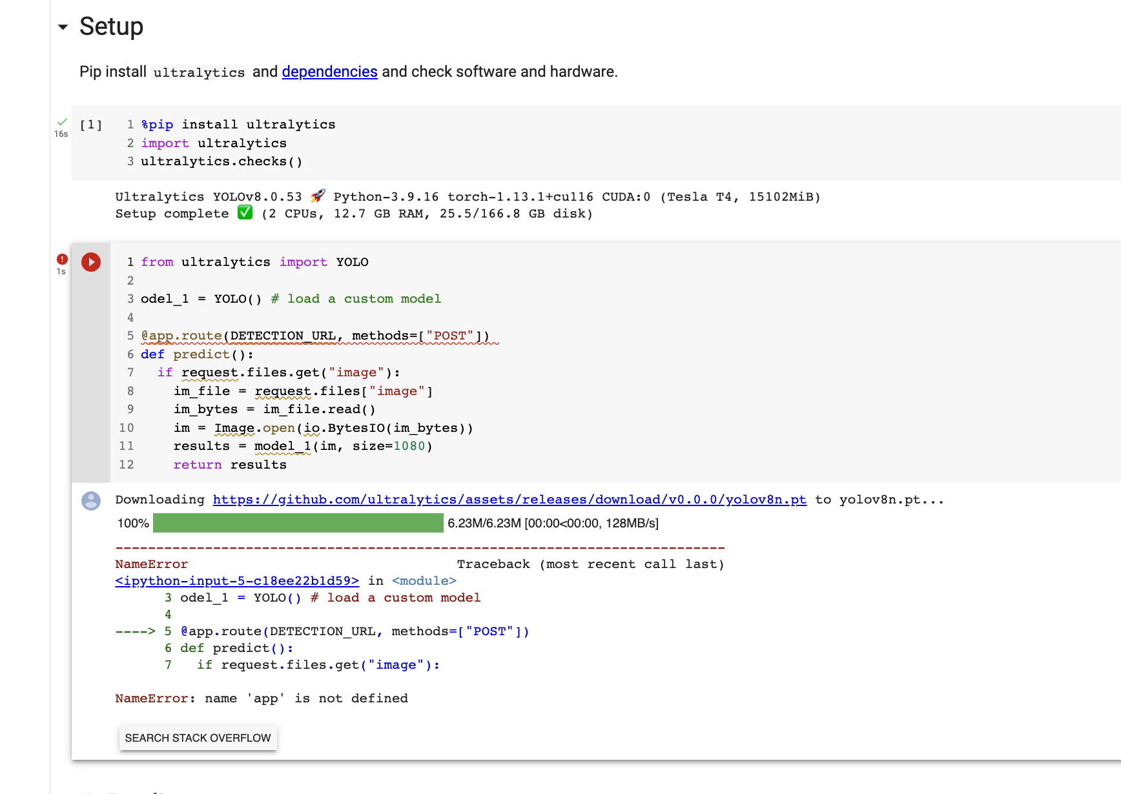Image resolution: width=1121 pixels, height=794 pixels.
Task: Open the dependencies hyperlink
Action: [x=329, y=72]
